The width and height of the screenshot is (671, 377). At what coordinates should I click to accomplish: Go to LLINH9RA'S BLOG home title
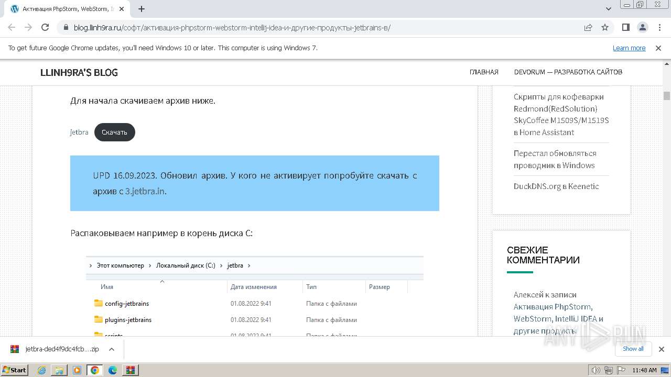point(79,72)
